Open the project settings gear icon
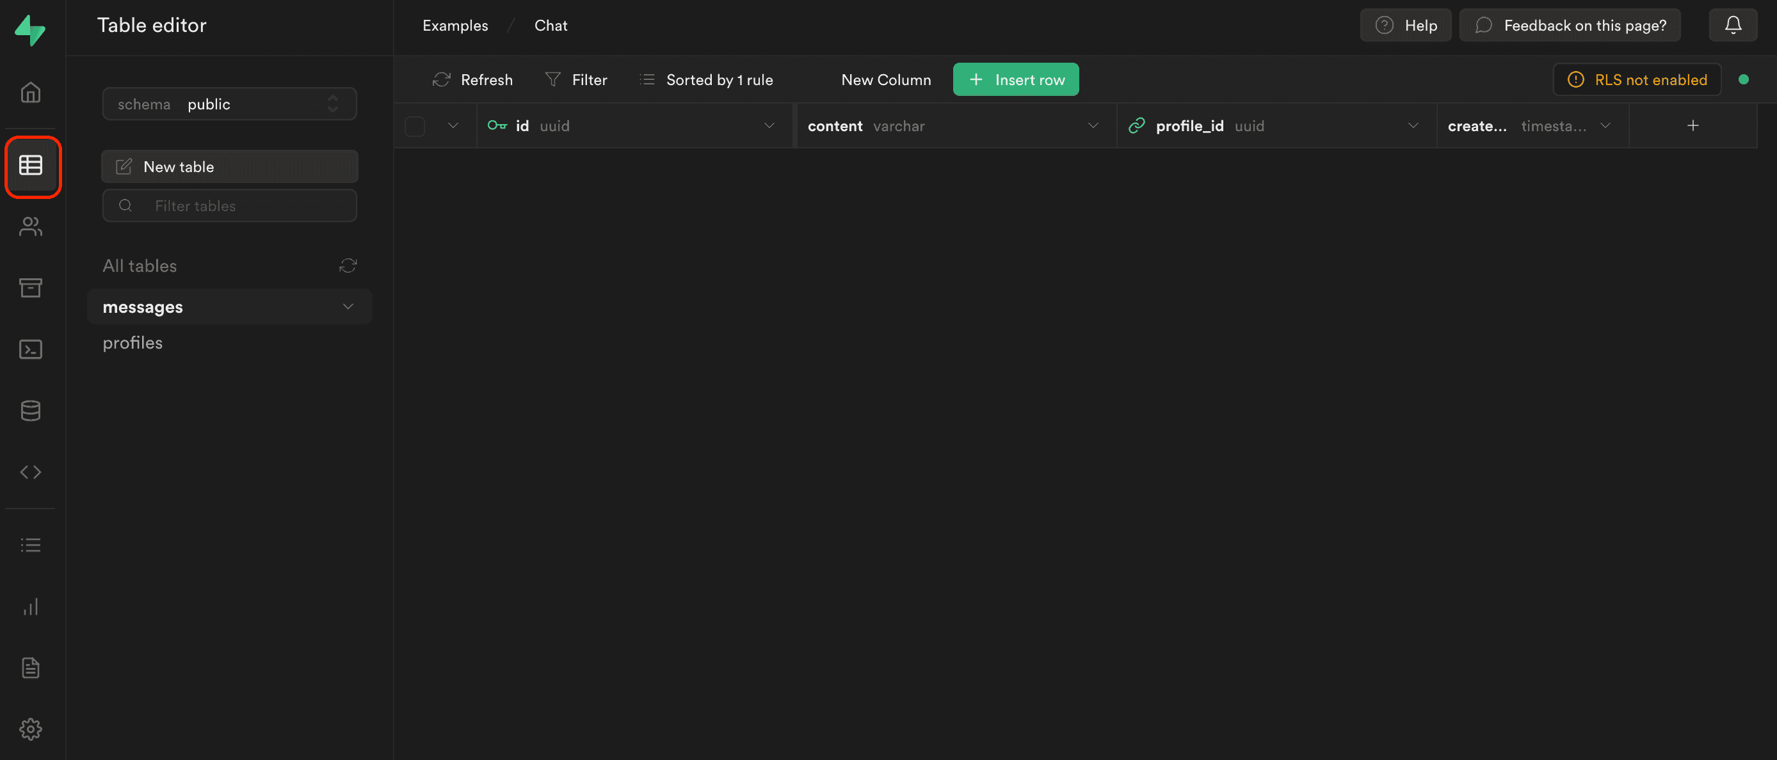Viewport: 1777px width, 760px height. (x=31, y=729)
